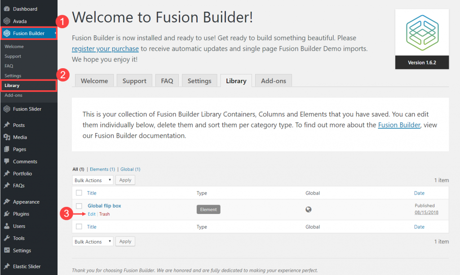460x275 pixels.
Task: Check the select-all checkbox in table footer
Action: click(79, 227)
